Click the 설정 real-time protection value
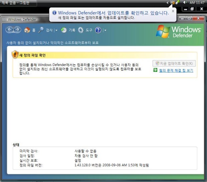The image size is (207, 182). [78, 161]
